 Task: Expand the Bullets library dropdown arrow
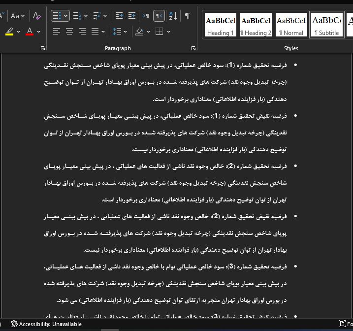[66, 16]
